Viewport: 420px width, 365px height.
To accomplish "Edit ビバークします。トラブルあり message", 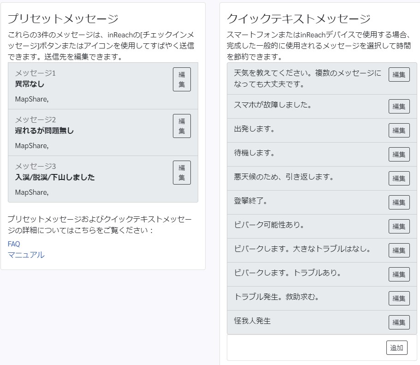I will coord(399,275).
